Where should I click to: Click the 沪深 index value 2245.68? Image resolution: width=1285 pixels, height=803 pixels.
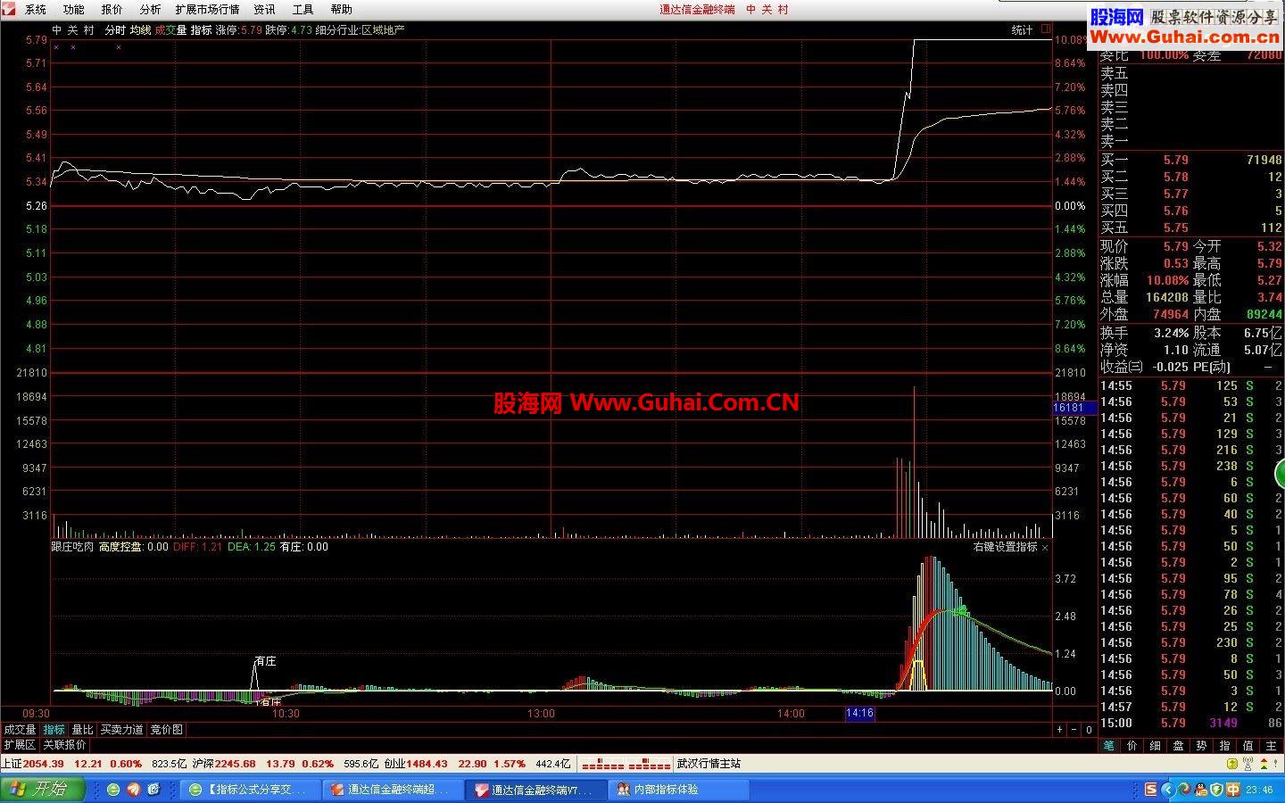pyautogui.click(x=236, y=764)
